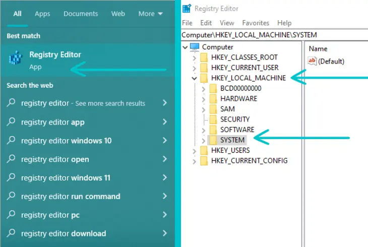Click magnifier beside 'registry editor pc'
The image size is (368, 247).
(x=11, y=214)
